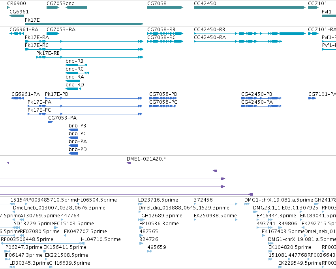The width and height of the screenshot is (336, 269).
Task: Open the bnb-RD transcript label
Action: coord(75,85)
